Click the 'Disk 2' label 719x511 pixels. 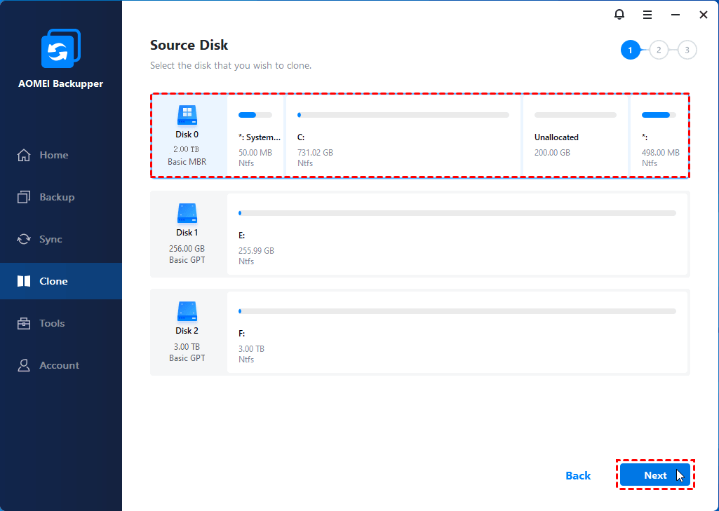(187, 330)
